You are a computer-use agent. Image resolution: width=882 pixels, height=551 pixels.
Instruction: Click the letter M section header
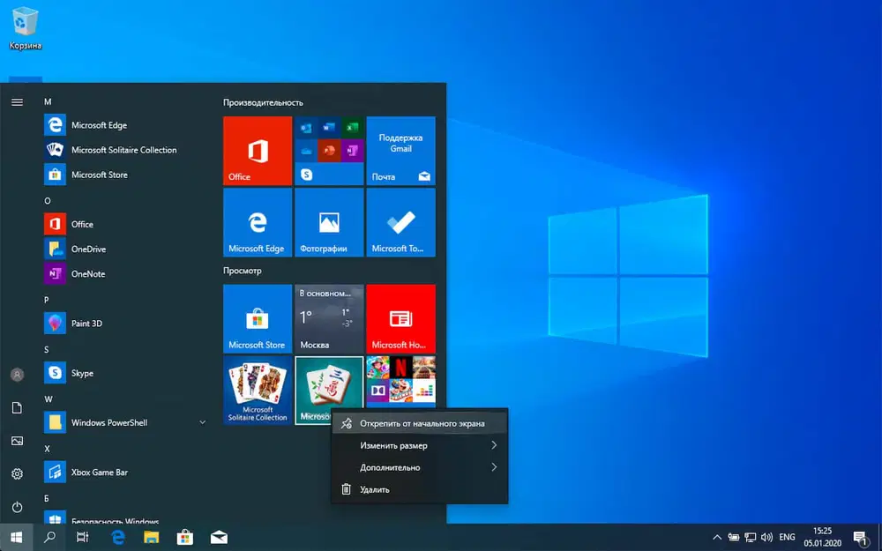(x=48, y=101)
